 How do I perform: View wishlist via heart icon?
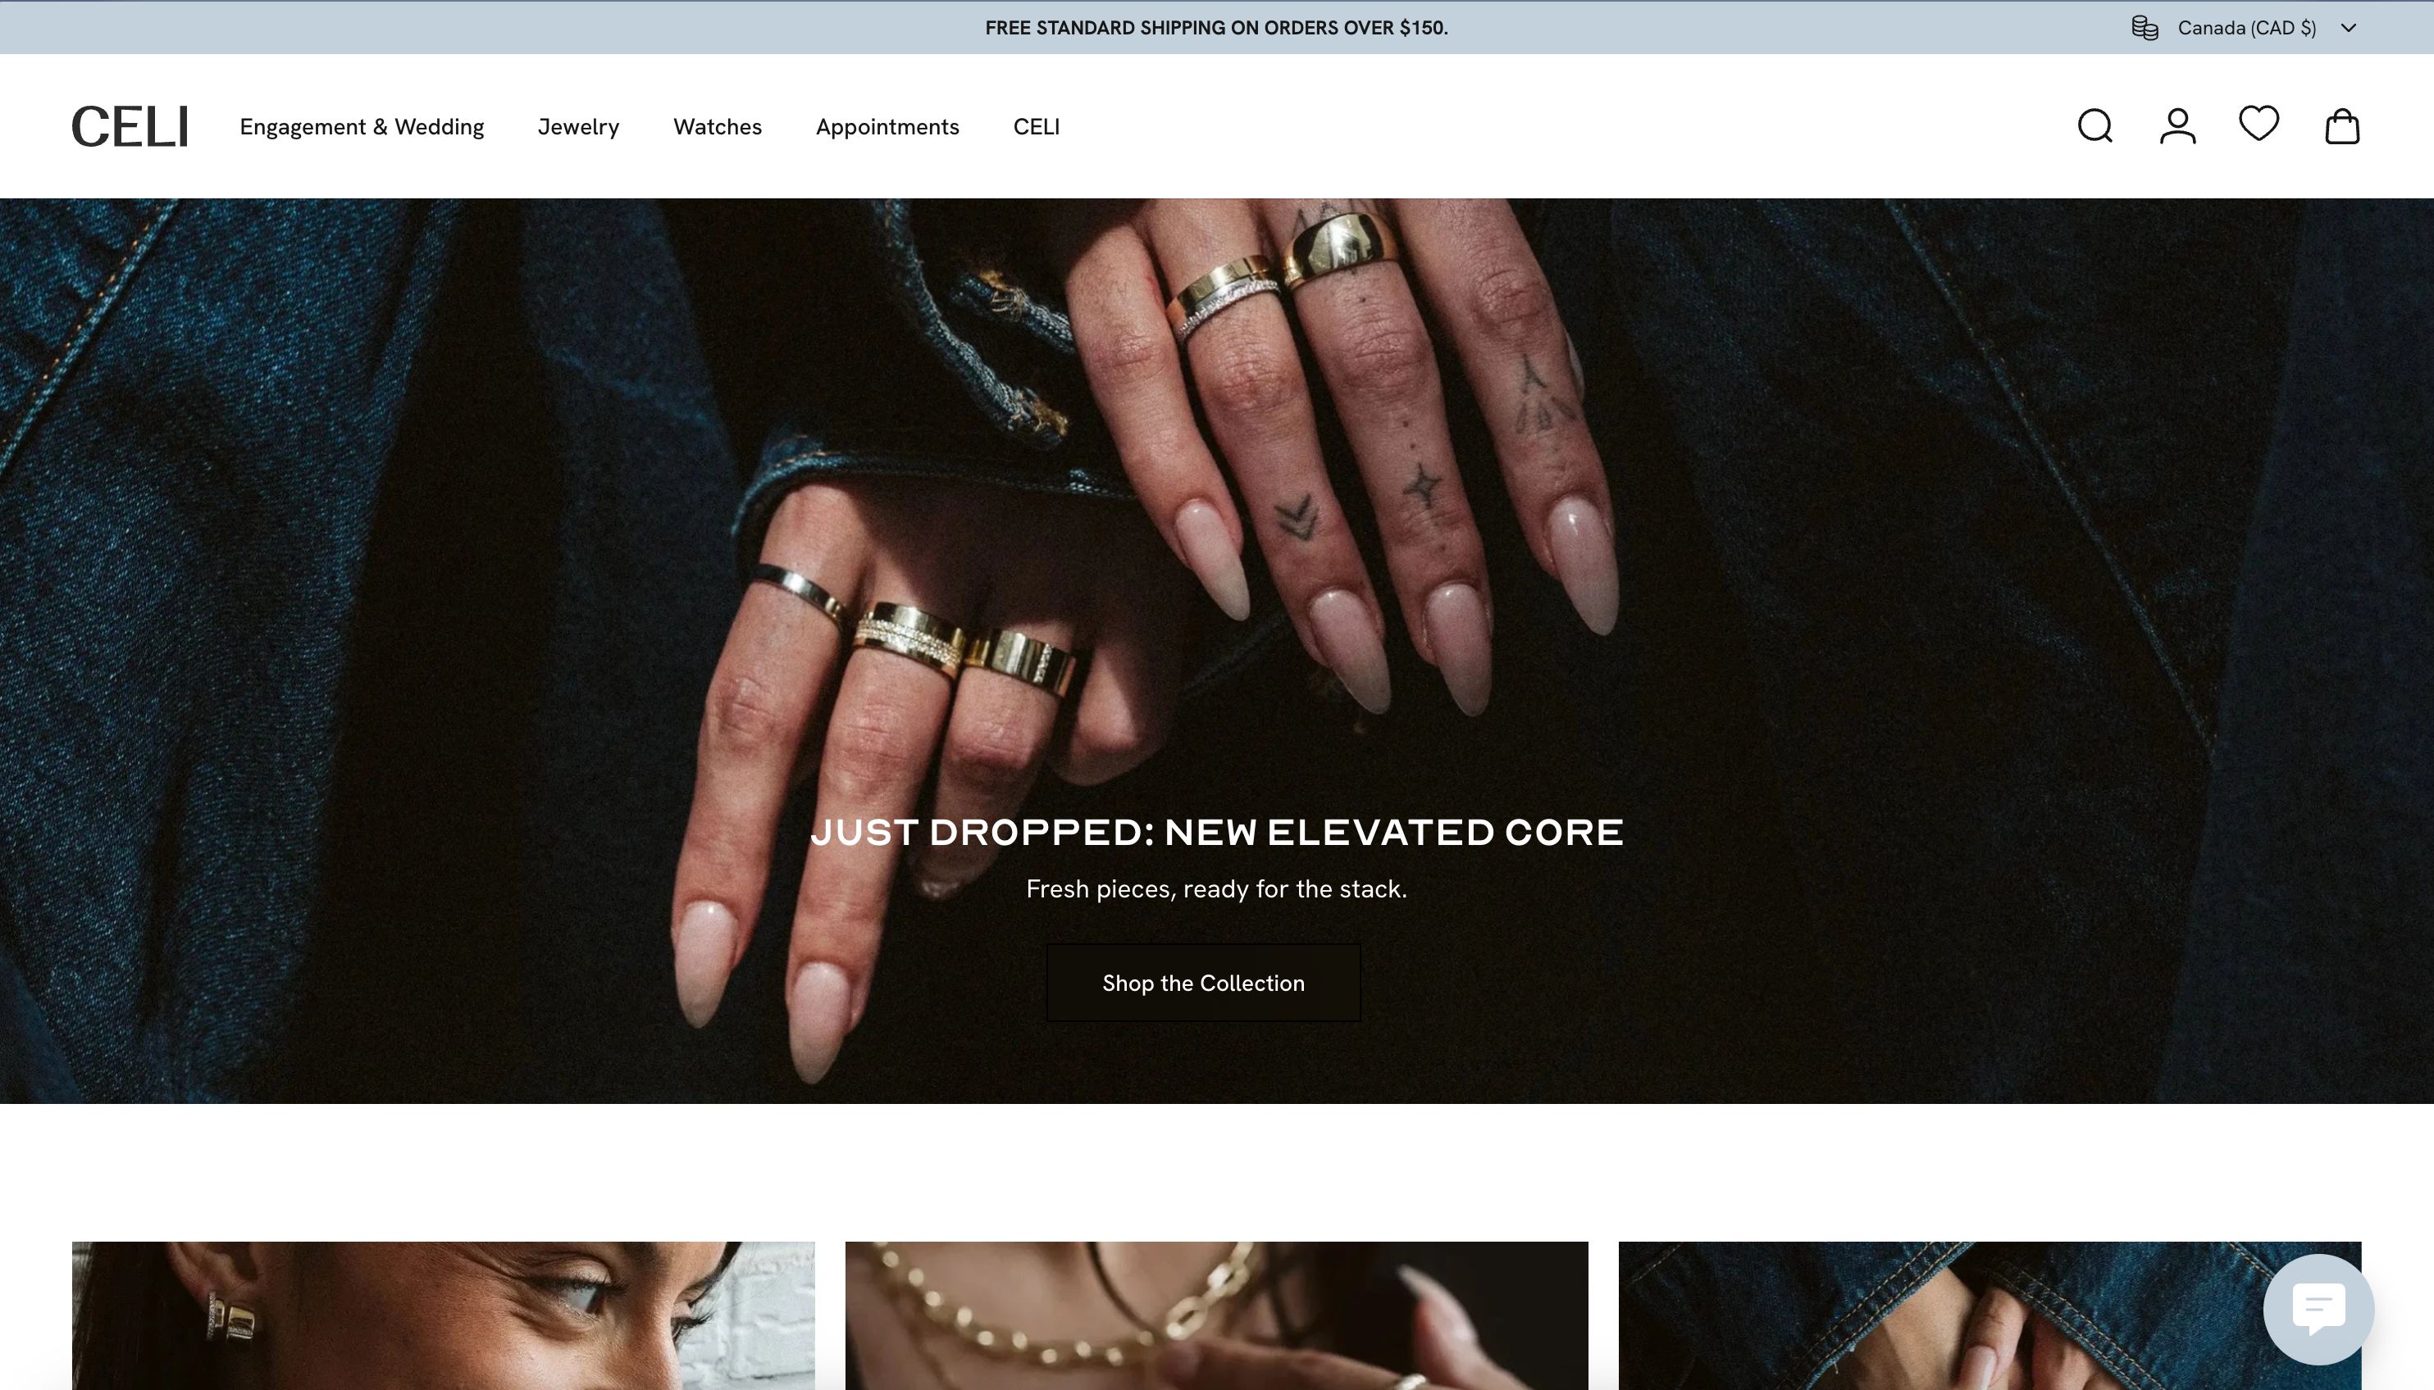pyautogui.click(x=2259, y=124)
